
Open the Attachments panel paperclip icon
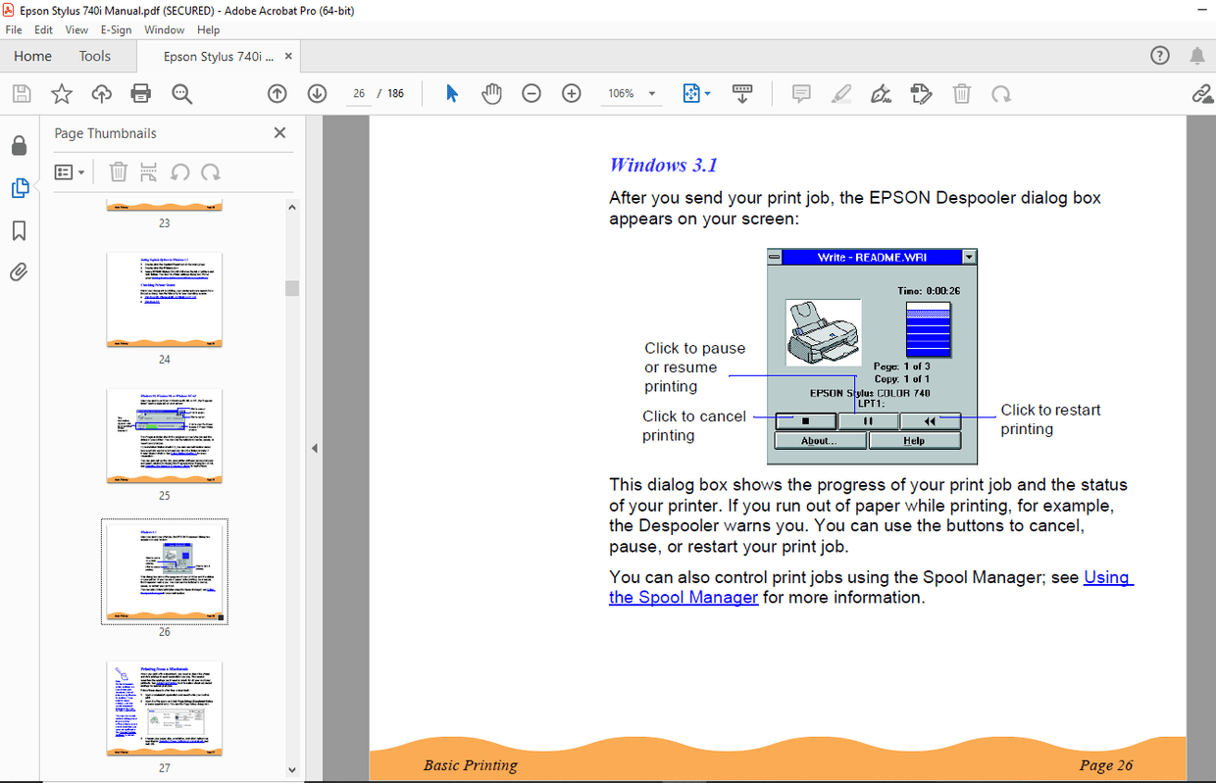point(20,271)
